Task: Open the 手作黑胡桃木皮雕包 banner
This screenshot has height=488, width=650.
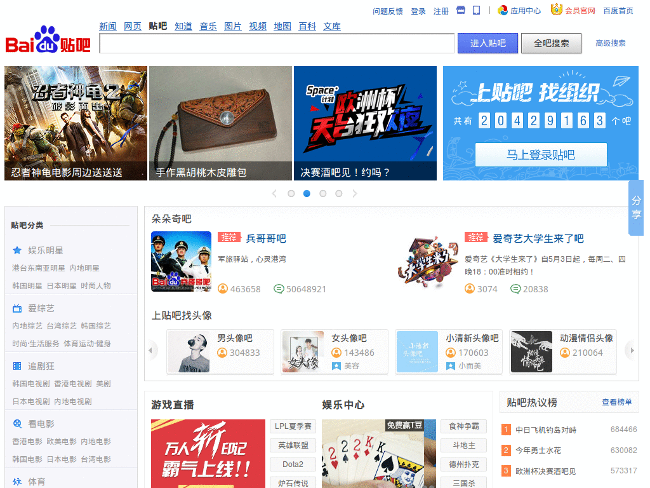Action: (220, 123)
